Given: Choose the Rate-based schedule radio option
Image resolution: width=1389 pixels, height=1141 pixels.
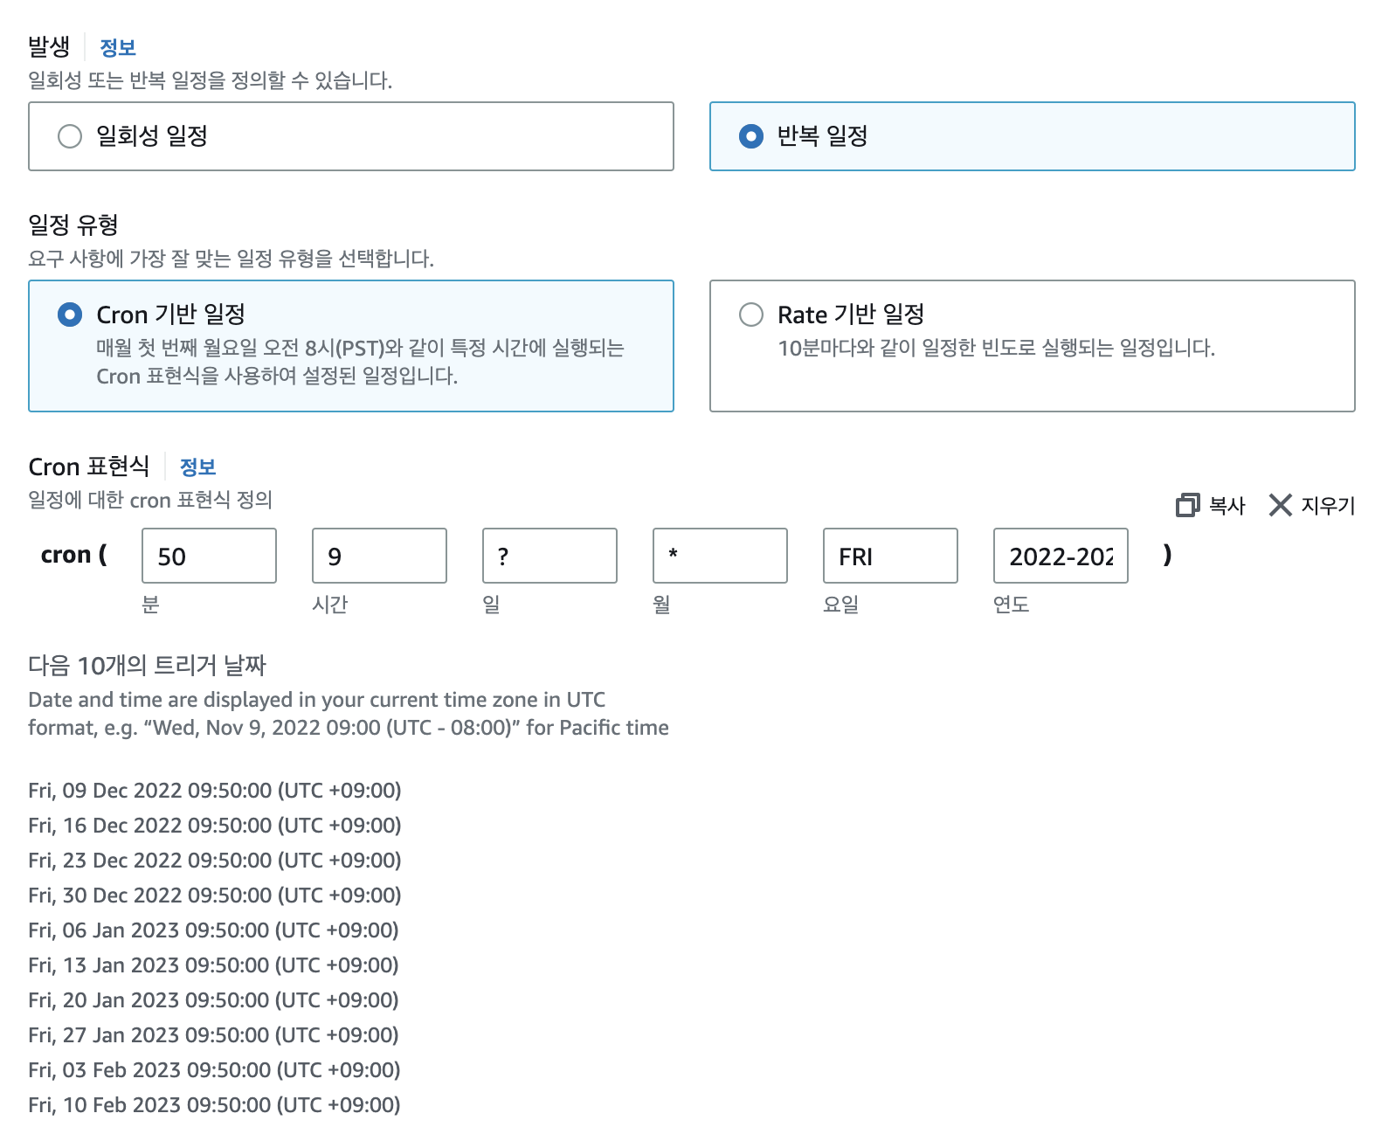Looking at the screenshot, I should [x=751, y=315].
